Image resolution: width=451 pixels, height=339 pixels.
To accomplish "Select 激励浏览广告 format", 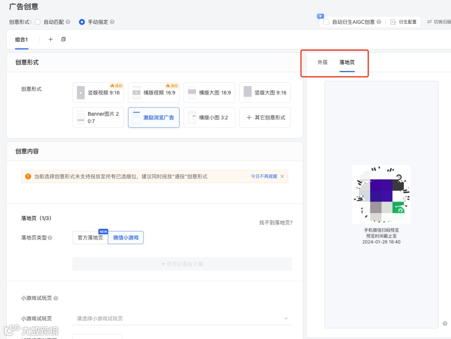I will point(154,117).
